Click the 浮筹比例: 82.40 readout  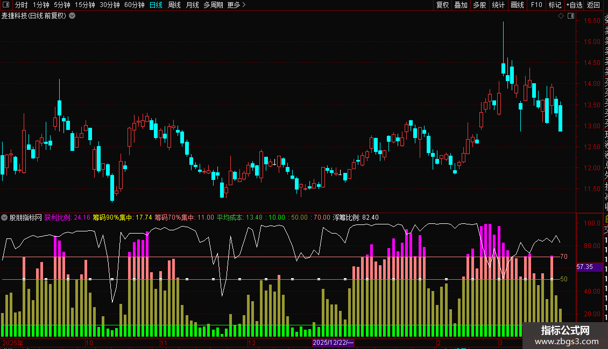[x=356, y=217]
